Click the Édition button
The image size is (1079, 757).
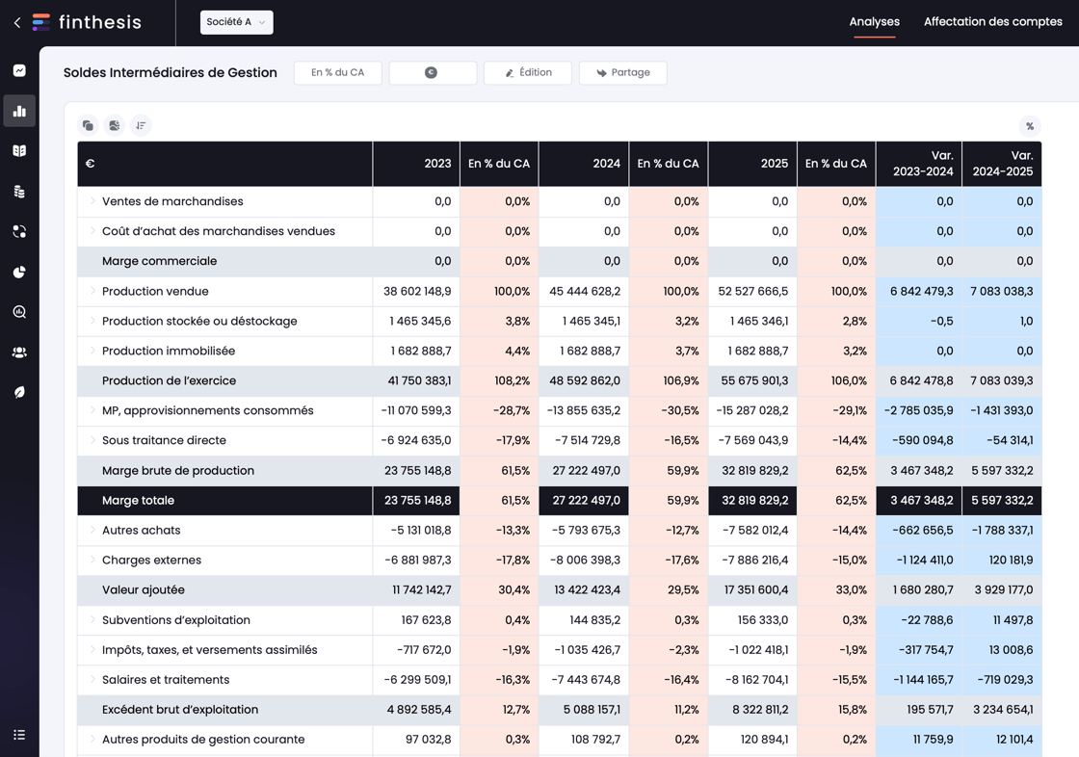[x=528, y=72]
